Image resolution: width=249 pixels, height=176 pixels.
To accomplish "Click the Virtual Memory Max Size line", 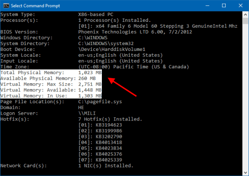I will [x=51, y=84].
